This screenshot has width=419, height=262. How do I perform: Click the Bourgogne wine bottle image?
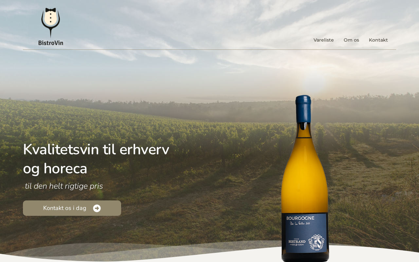point(305,178)
